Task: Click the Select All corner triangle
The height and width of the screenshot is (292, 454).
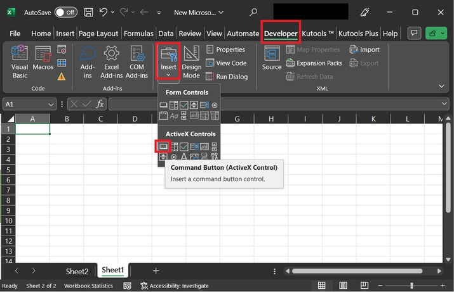Action: (11, 119)
